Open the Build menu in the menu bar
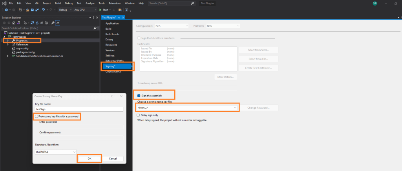Screen dimensions: 402x171 point(58,3)
